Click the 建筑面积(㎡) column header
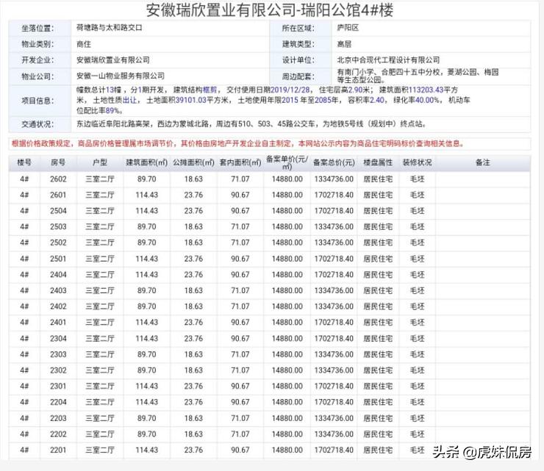The height and width of the screenshot is (471, 544). [x=147, y=162]
